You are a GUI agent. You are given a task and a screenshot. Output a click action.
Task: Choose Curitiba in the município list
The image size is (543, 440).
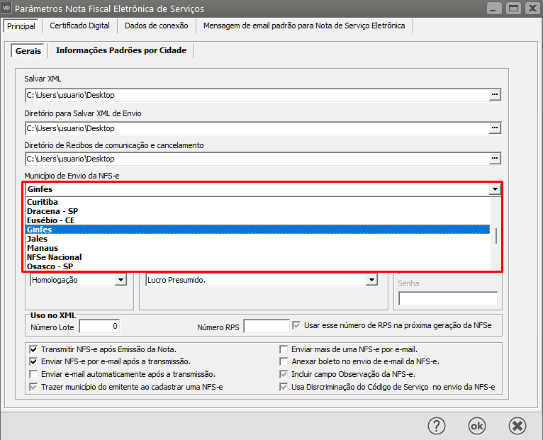point(43,202)
